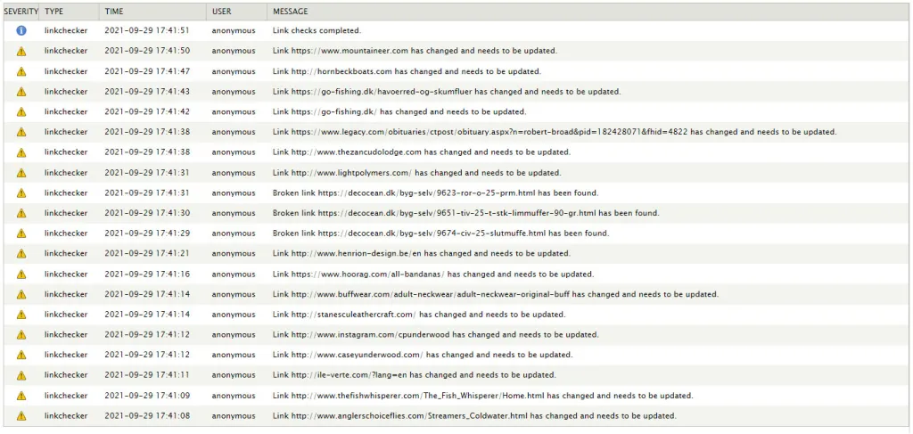
Task: Click warning icon for the lightpolymers.com row
Action: tap(21, 173)
